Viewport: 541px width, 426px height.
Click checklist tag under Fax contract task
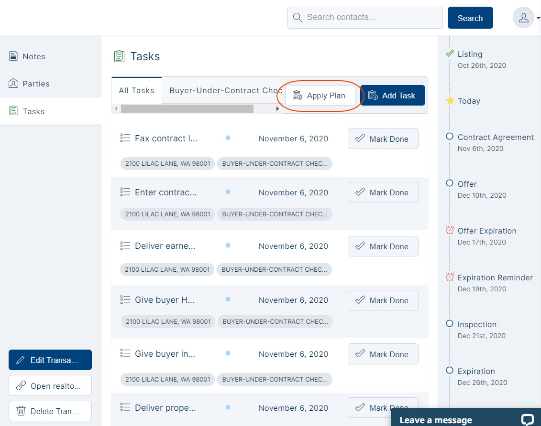[275, 164]
